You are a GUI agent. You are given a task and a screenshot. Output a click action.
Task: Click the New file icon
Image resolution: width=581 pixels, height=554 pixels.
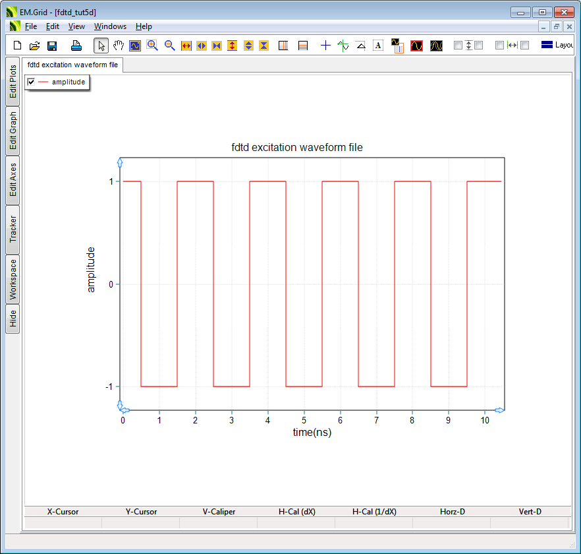click(x=18, y=46)
